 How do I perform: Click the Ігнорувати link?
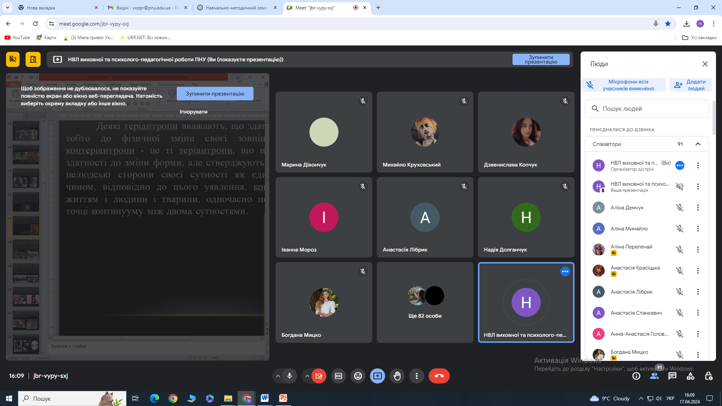(x=193, y=112)
